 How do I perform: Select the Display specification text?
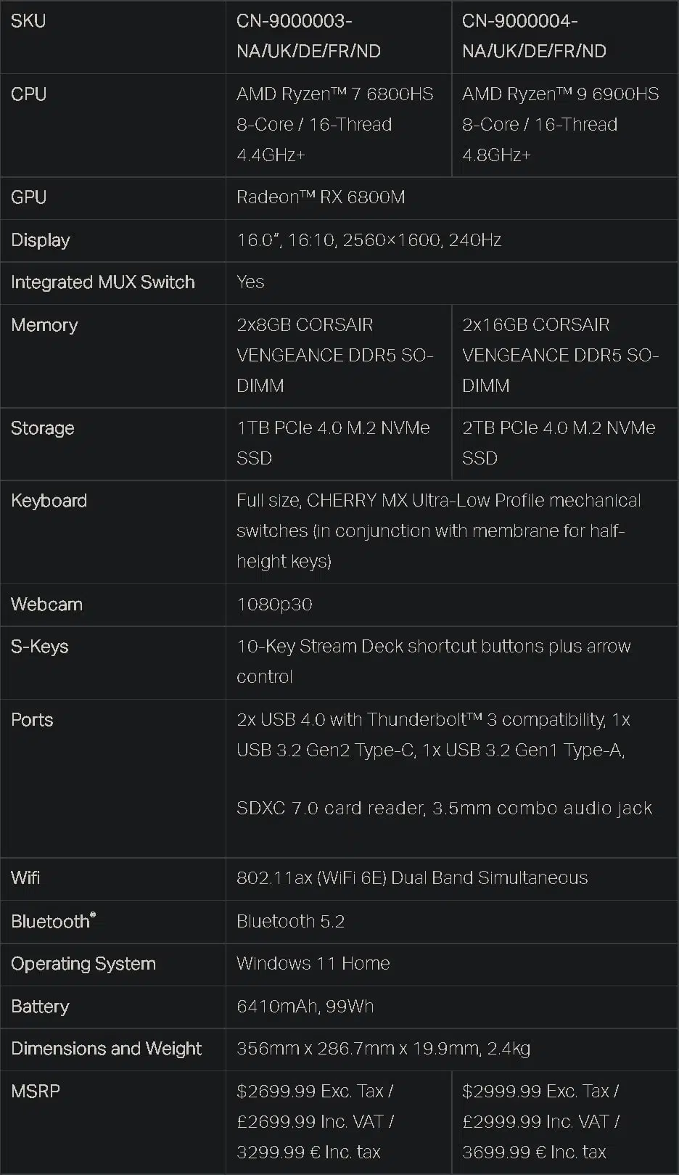tap(369, 240)
